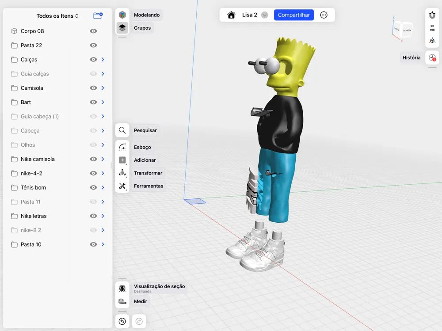Click the Esboço menu label

[x=142, y=147]
